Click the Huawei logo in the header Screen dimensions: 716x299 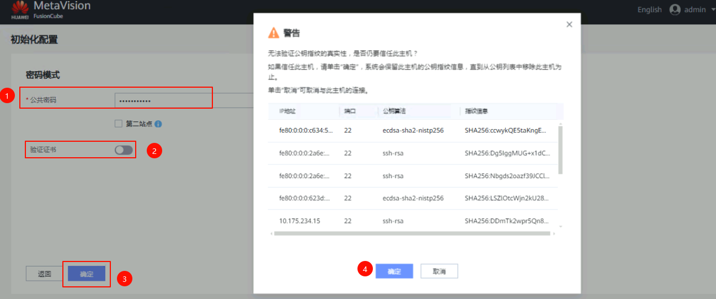[x=20, y=8]
